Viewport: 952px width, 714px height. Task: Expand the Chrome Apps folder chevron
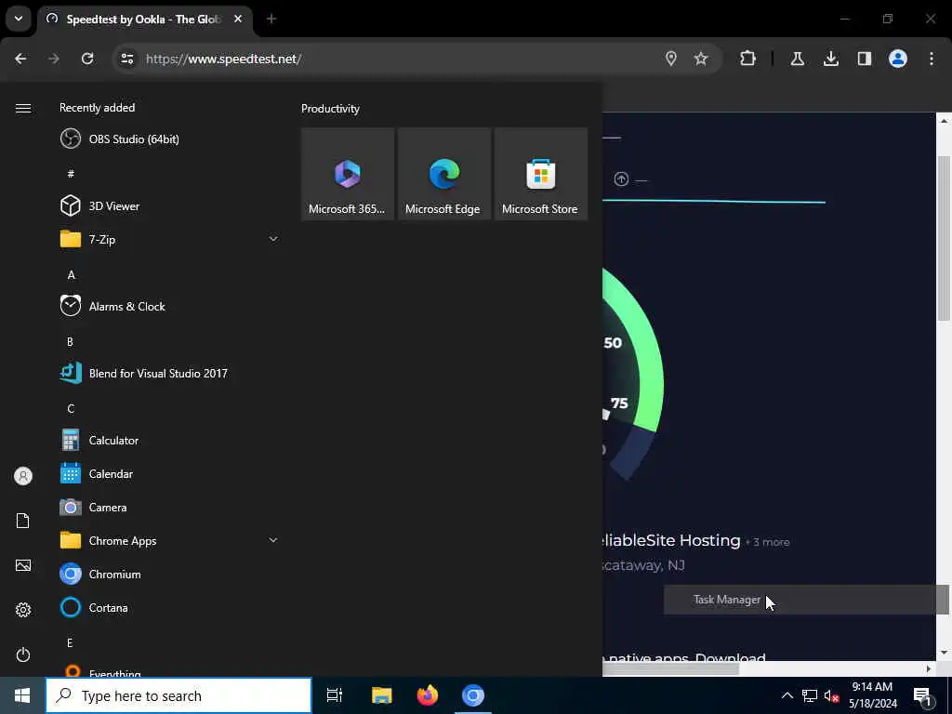[273, 540]
